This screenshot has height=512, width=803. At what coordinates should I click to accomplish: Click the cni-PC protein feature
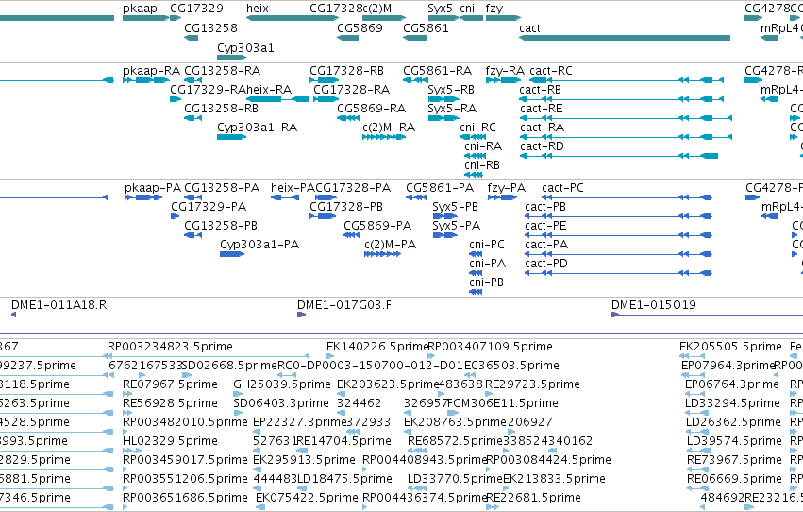(x=476, y=255)
